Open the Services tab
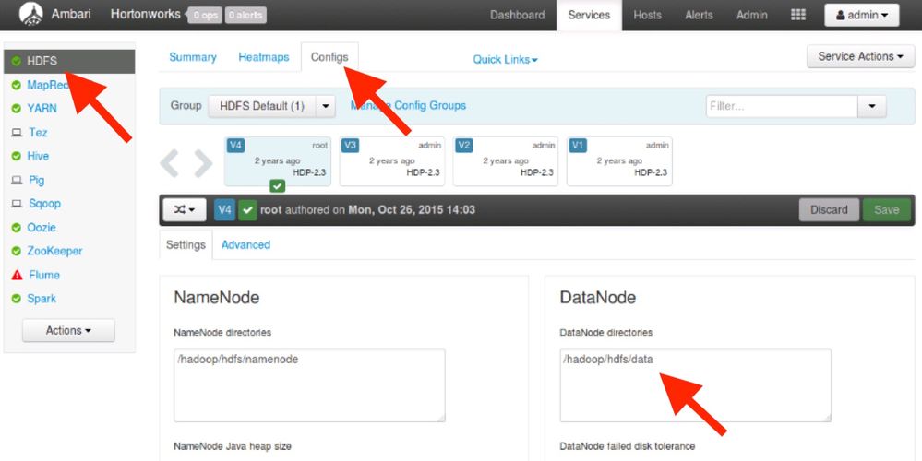 tap(589, 16)
